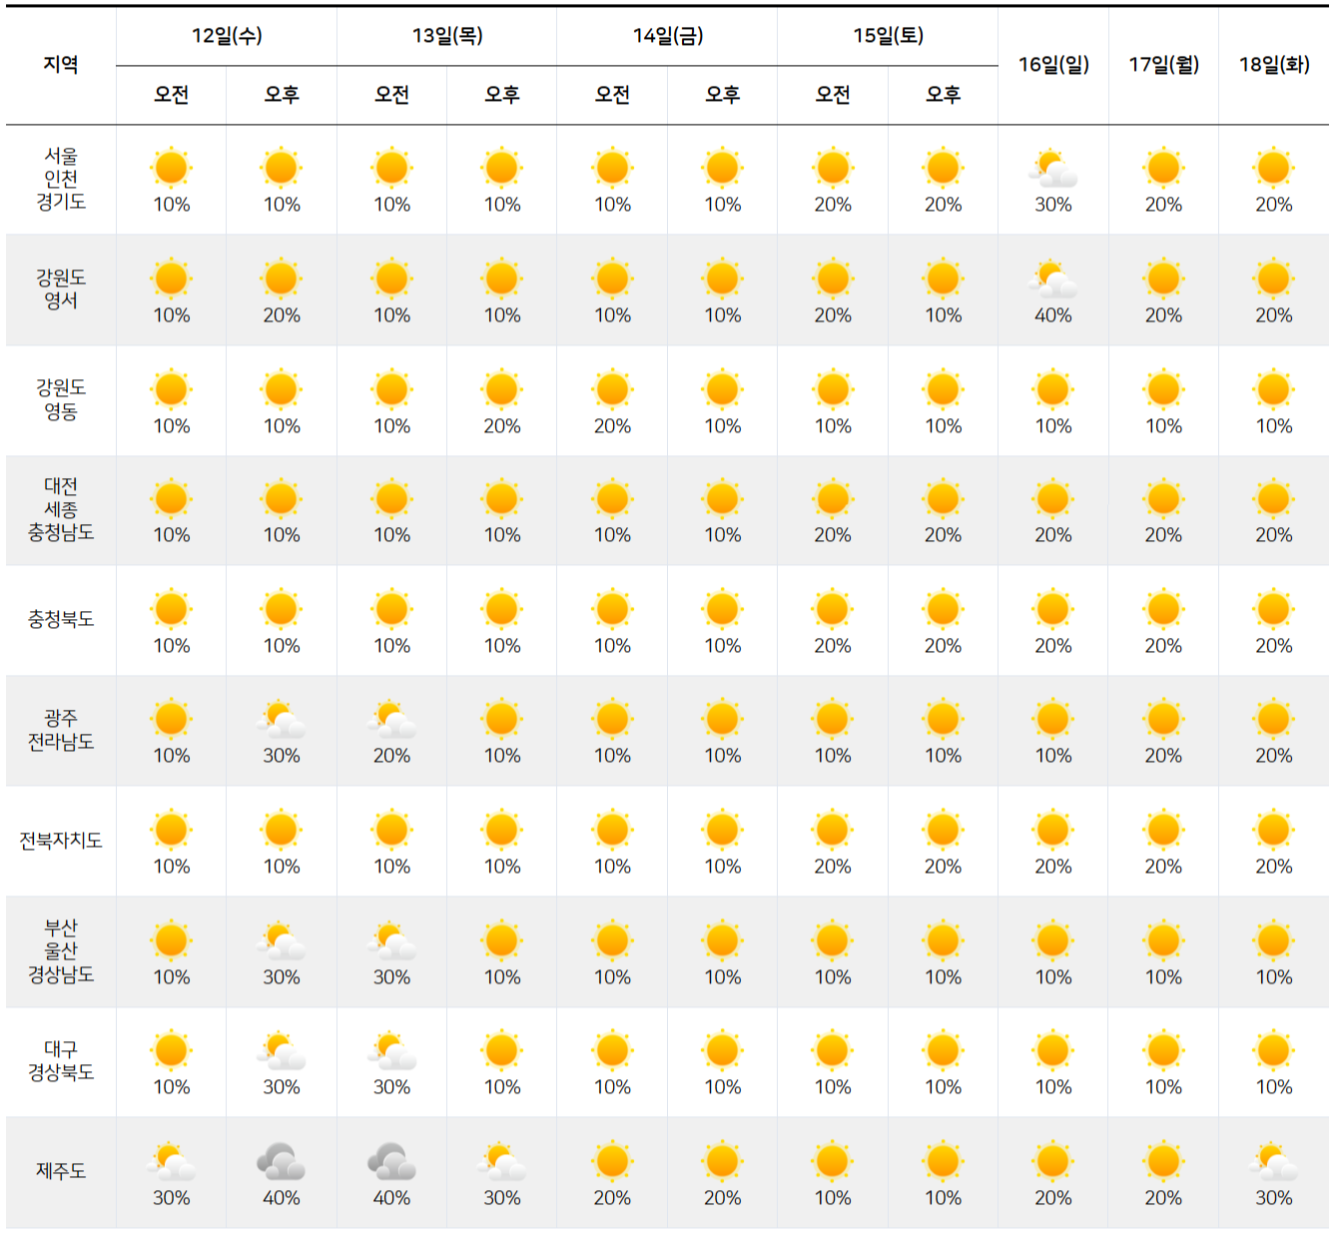Select 30% value for 부산 울산 경상남도 on 13일 오전
The width and height of the screenshot is (1336, 1235).
coord(391,977)
